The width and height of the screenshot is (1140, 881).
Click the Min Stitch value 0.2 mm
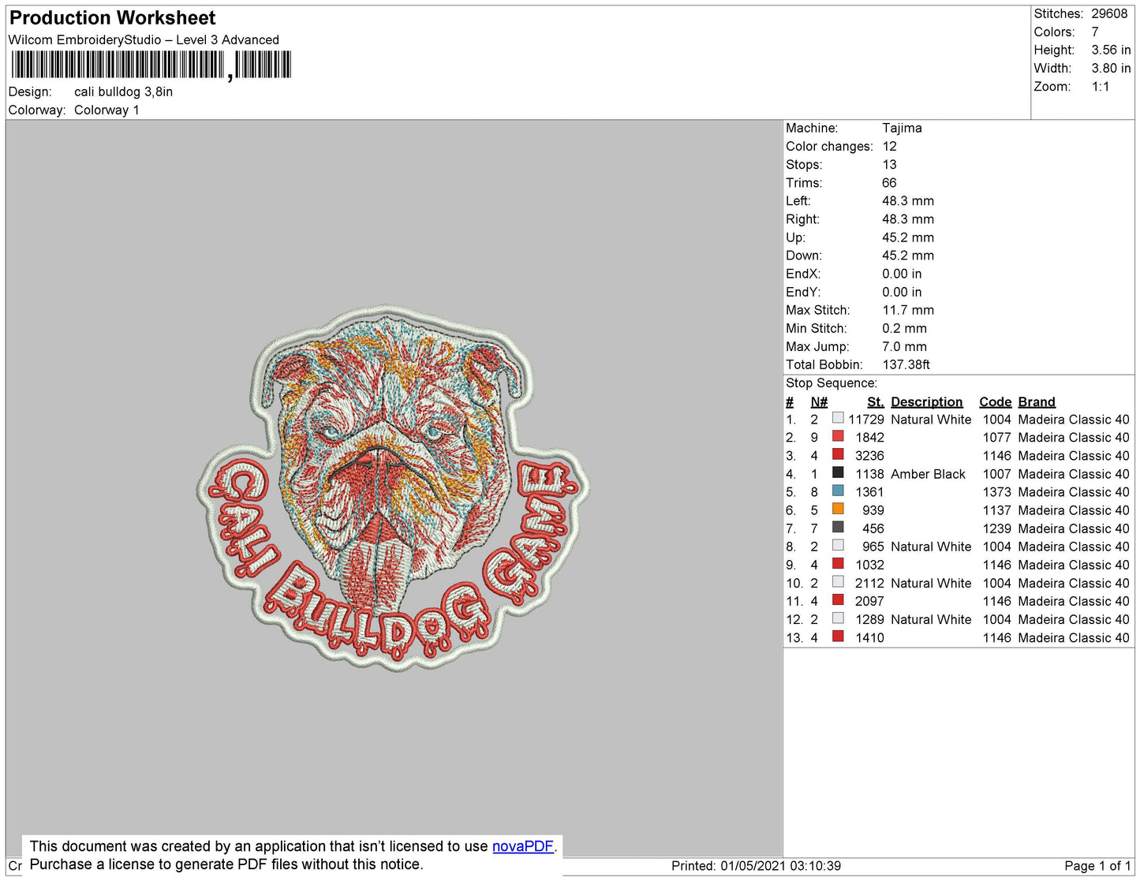pos(904,329)
